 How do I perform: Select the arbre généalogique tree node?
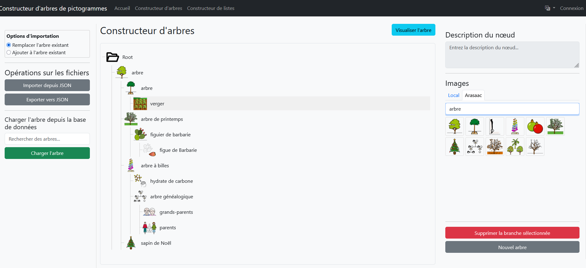coord(171,196)
